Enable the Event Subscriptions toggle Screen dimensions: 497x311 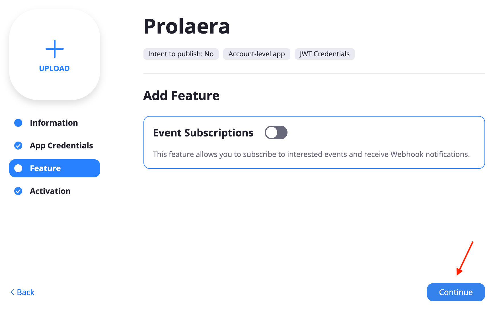coord(276,132)
